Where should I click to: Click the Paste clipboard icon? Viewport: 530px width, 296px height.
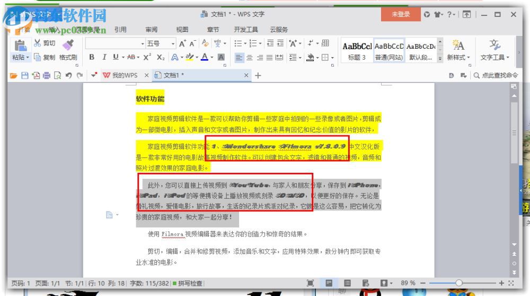(x=20, y=45)
